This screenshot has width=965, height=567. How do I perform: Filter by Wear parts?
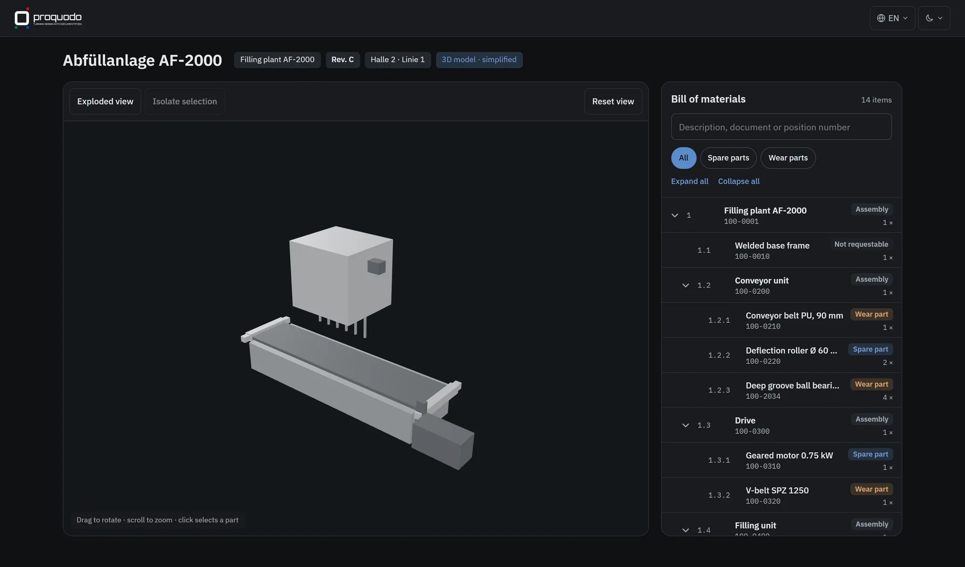point(788,158)
